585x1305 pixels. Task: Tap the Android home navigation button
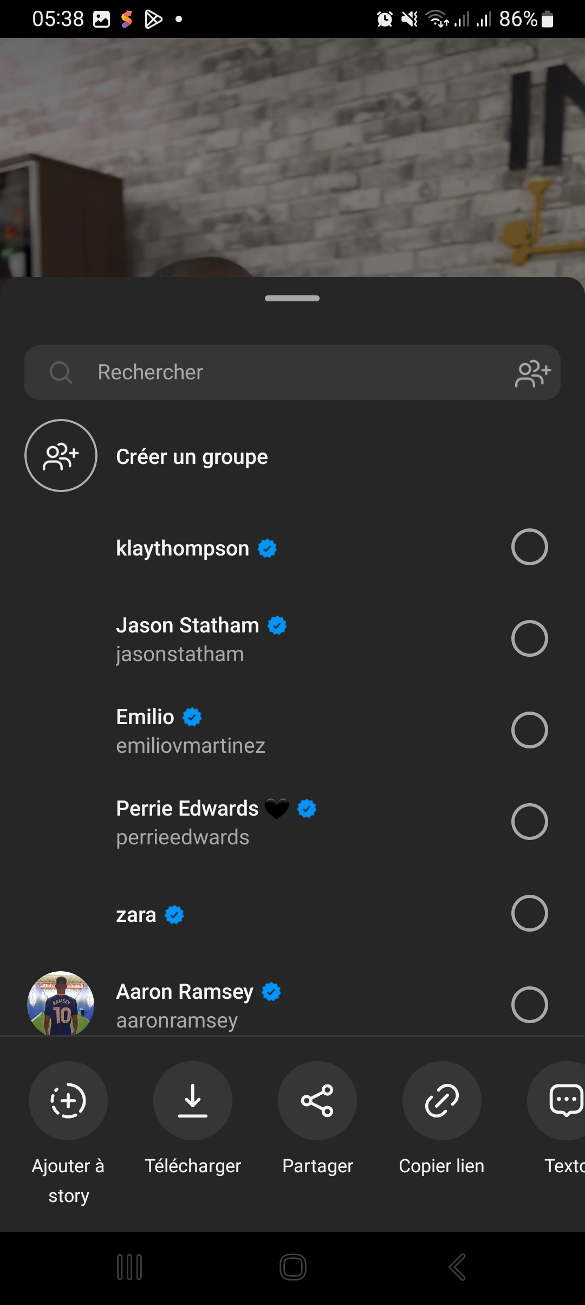[x=293, y=1267]
